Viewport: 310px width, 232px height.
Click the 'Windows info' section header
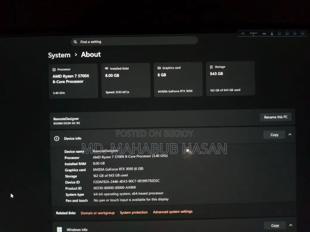click(77, 230)
